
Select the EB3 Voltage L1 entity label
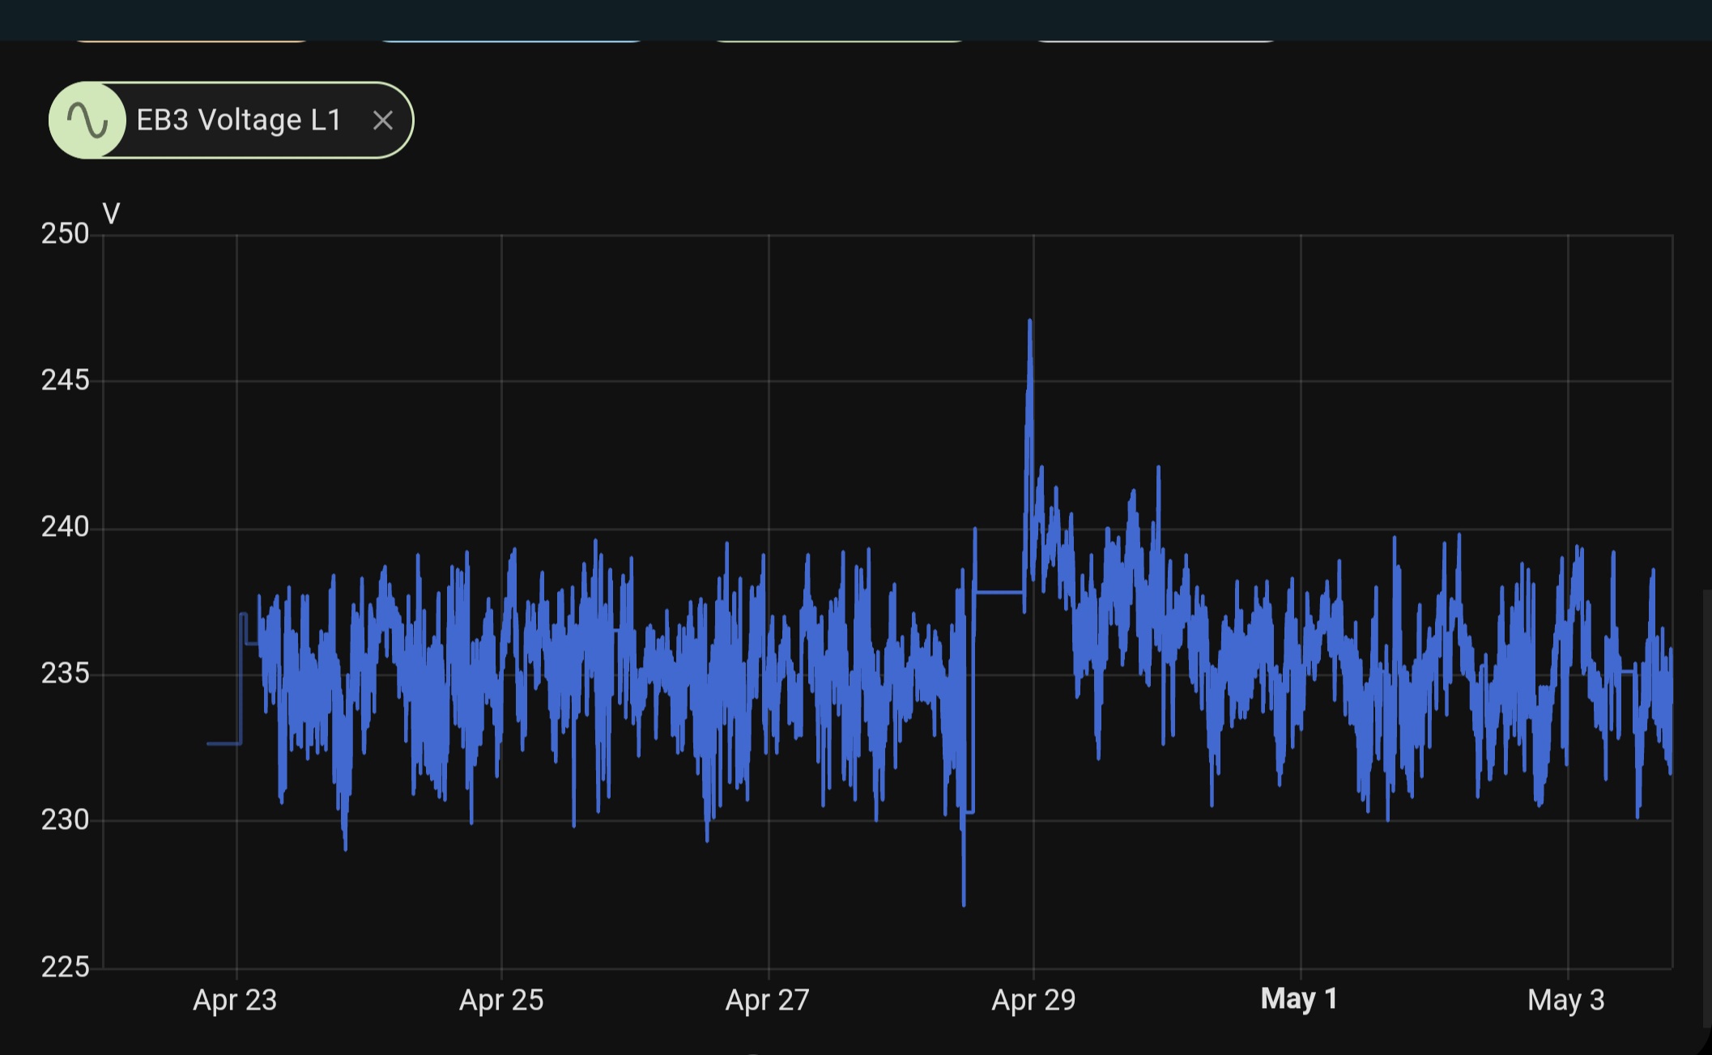click(x=239, y=121)
